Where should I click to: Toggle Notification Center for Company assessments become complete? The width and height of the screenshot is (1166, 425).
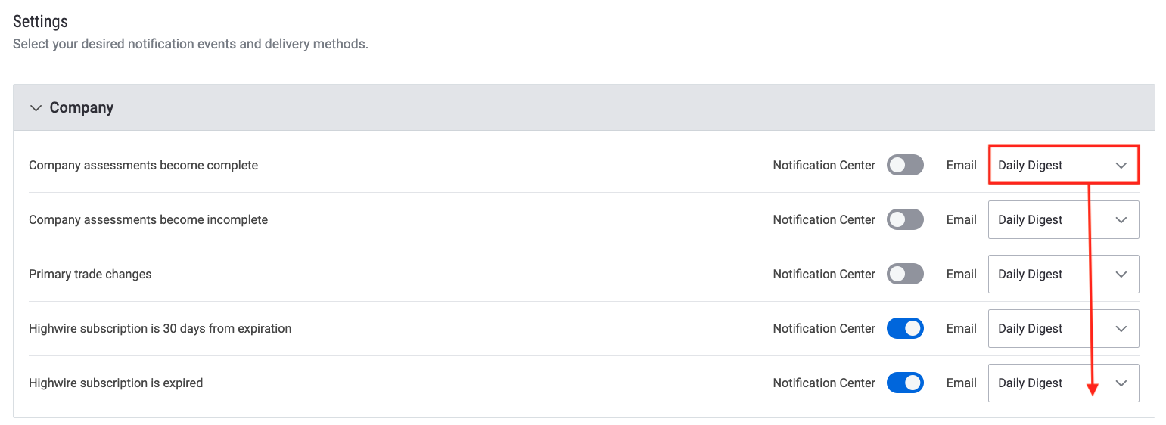pyautogui.click(x=905, y=165)
